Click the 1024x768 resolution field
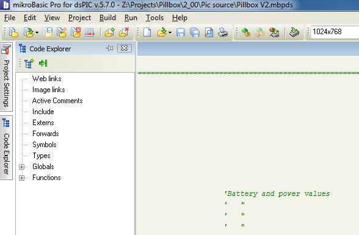359x235 pixels. pos(335,32)
